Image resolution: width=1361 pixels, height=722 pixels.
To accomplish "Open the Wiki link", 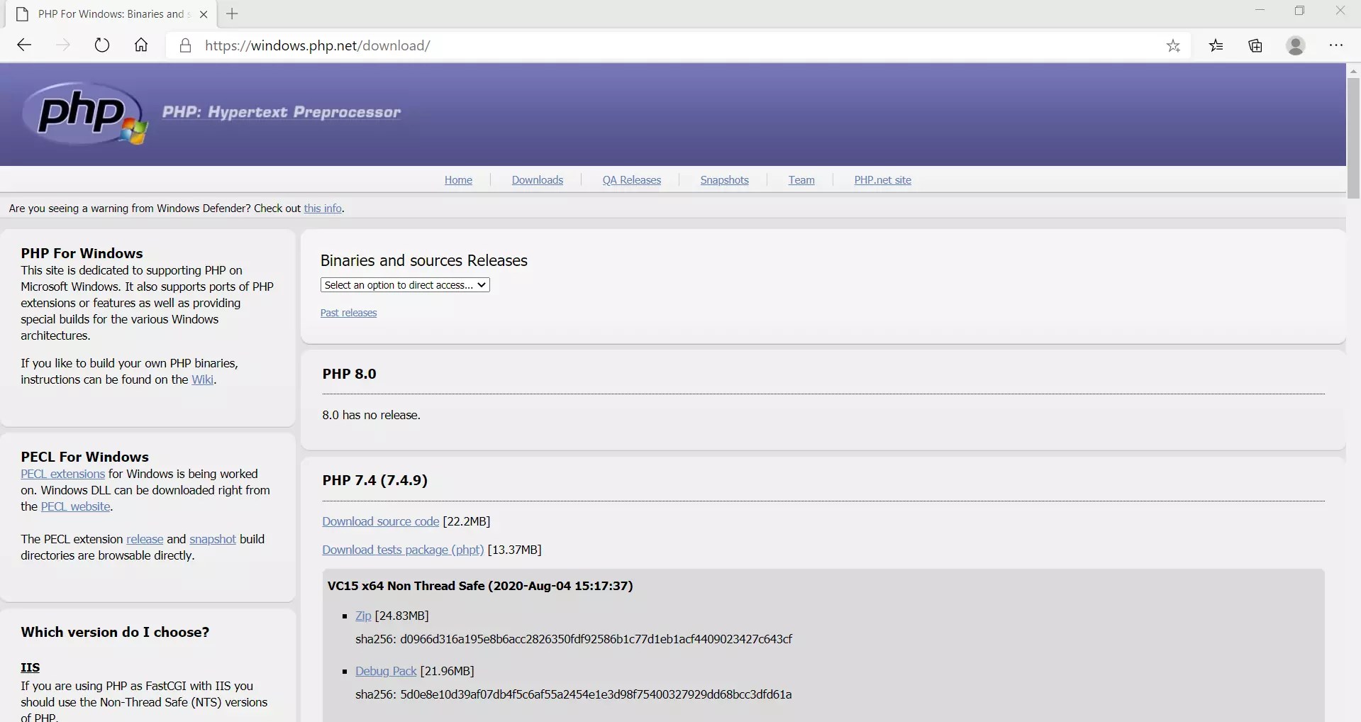I will coord(202,379).
